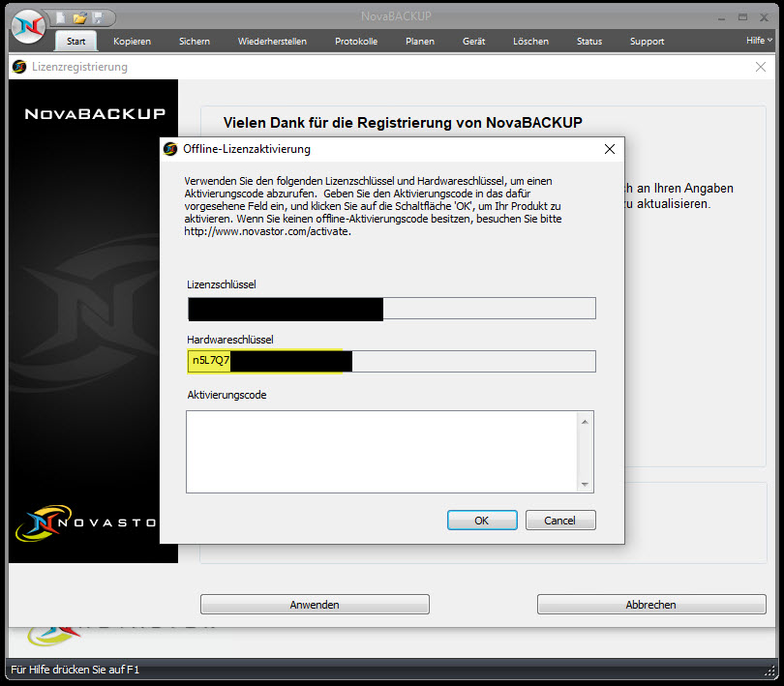Screen dimensions: 784x686
Task: Click the 'Vielen Dank für die Registrierung' heading
Action: tap(403, 123)
